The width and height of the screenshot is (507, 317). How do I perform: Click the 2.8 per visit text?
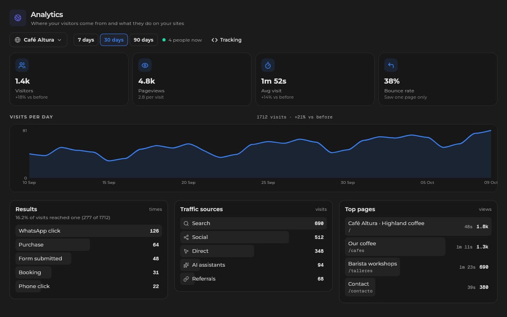click(x=151, y=97)
